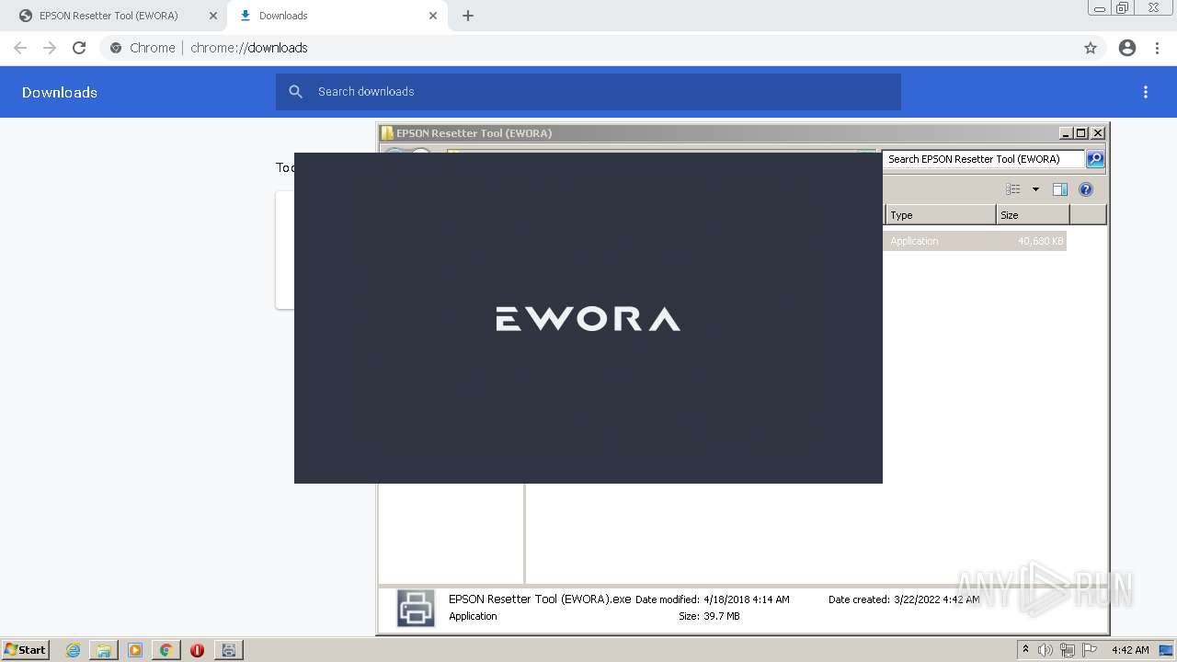Open the Windows Start menu

tap(26, 650)
